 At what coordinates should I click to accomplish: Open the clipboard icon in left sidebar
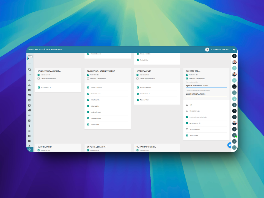(29, 136)
